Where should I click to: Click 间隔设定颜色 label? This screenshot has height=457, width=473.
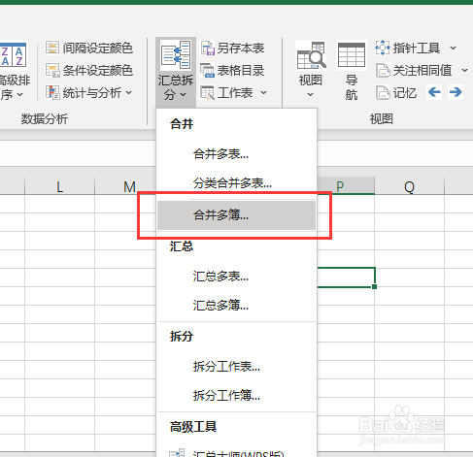point(98,48)
